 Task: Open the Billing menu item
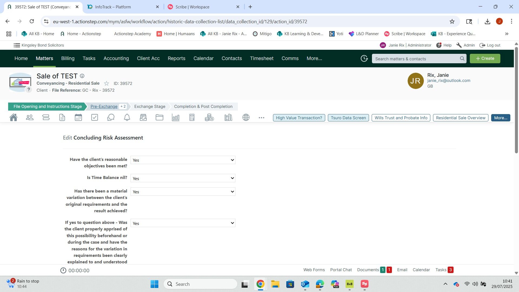tap(68, 58)
